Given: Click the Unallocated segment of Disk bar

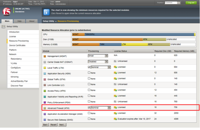Looking at the screenshot, I should 181,39.
